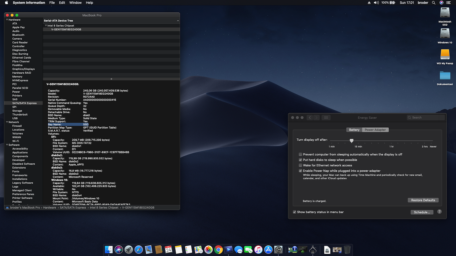Select Dokumentasi folder on desktop
Screen dimensions: 456x256
coord(445,75)
